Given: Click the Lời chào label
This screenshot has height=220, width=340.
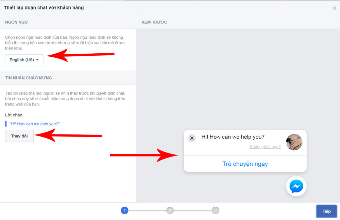Looking at the screenshot, I should click(x=14, y=115).
